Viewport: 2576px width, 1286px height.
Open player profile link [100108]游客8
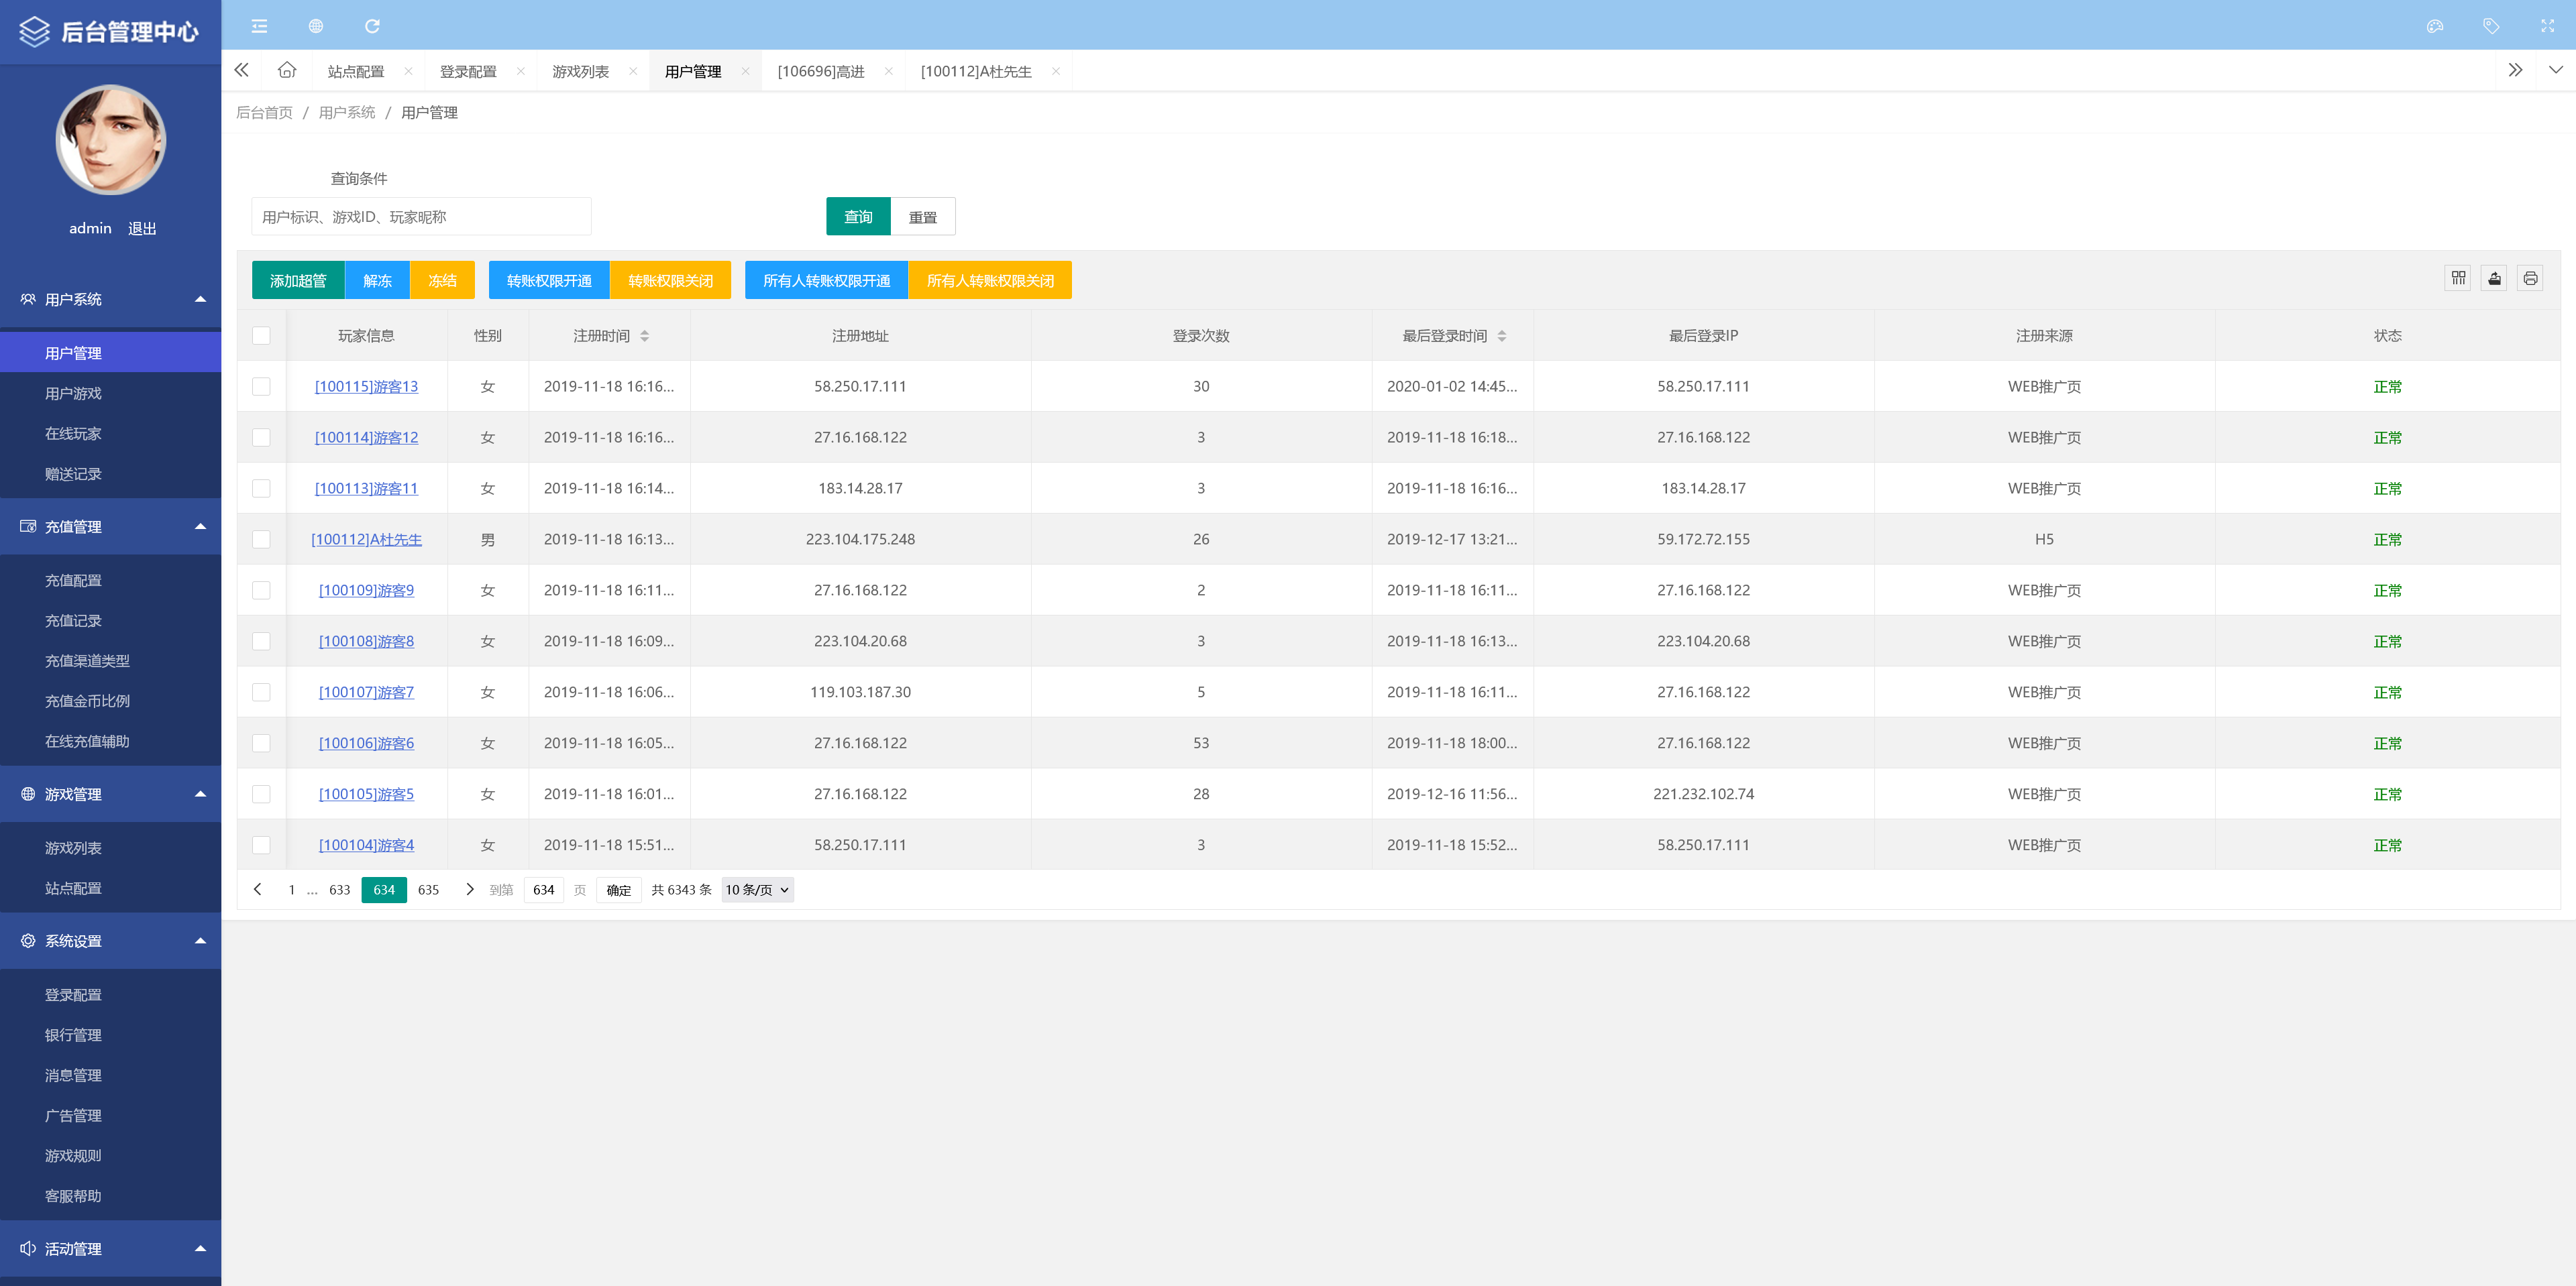366,640
